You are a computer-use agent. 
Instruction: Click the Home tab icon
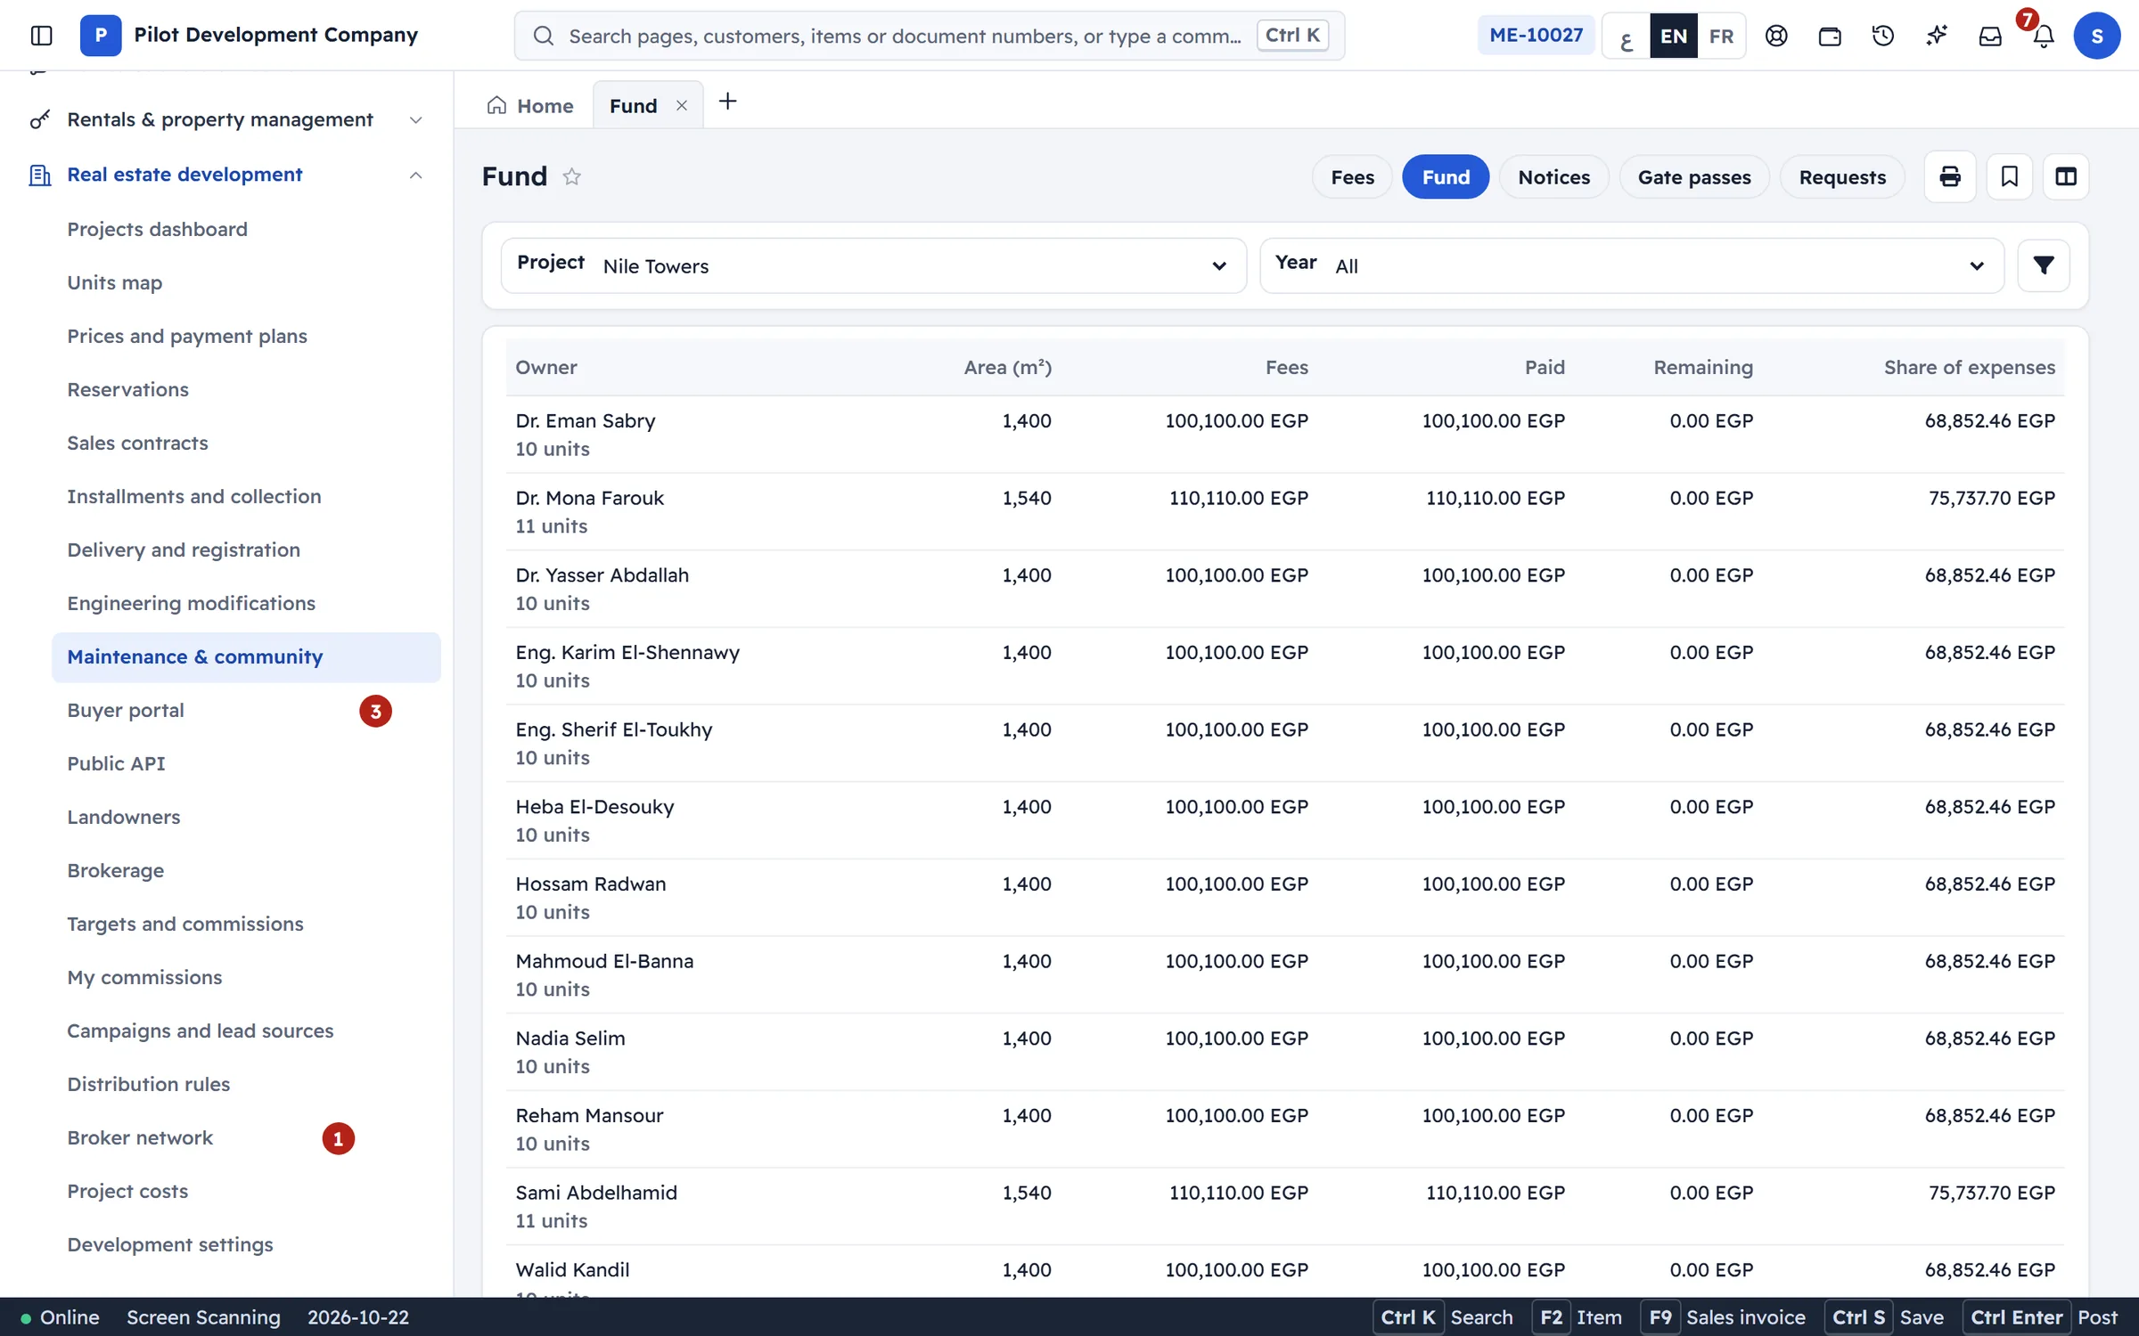[496, 106]
